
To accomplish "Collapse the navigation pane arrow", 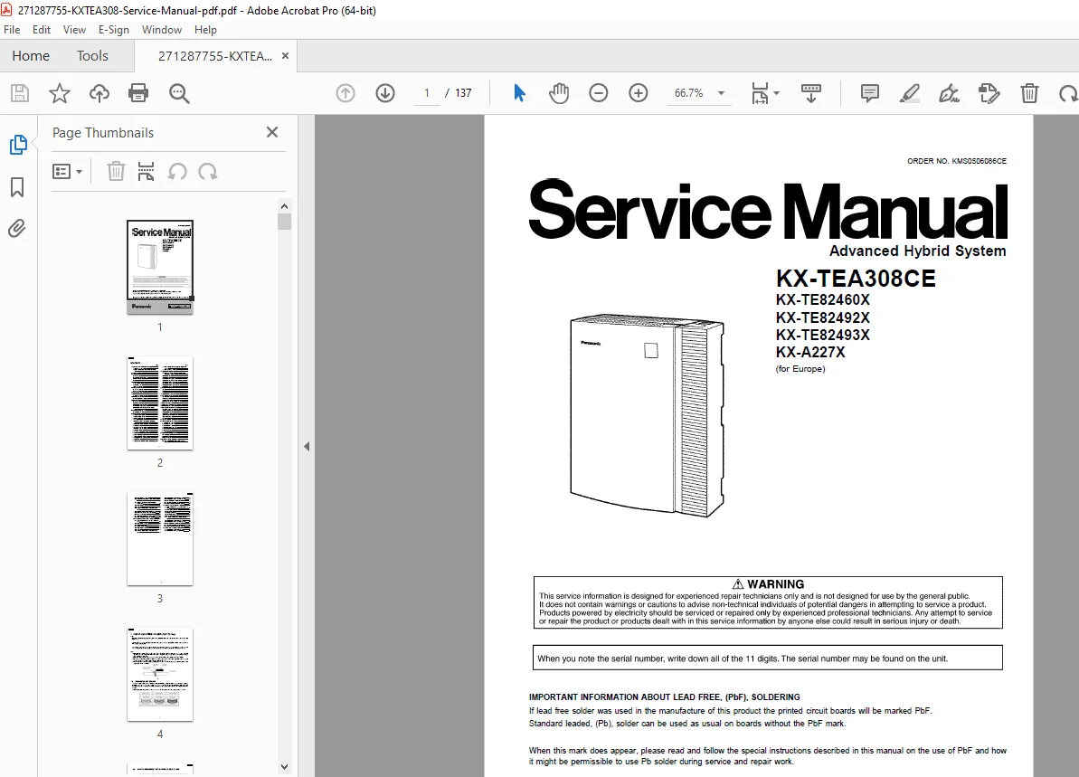I will pos(307,446).
